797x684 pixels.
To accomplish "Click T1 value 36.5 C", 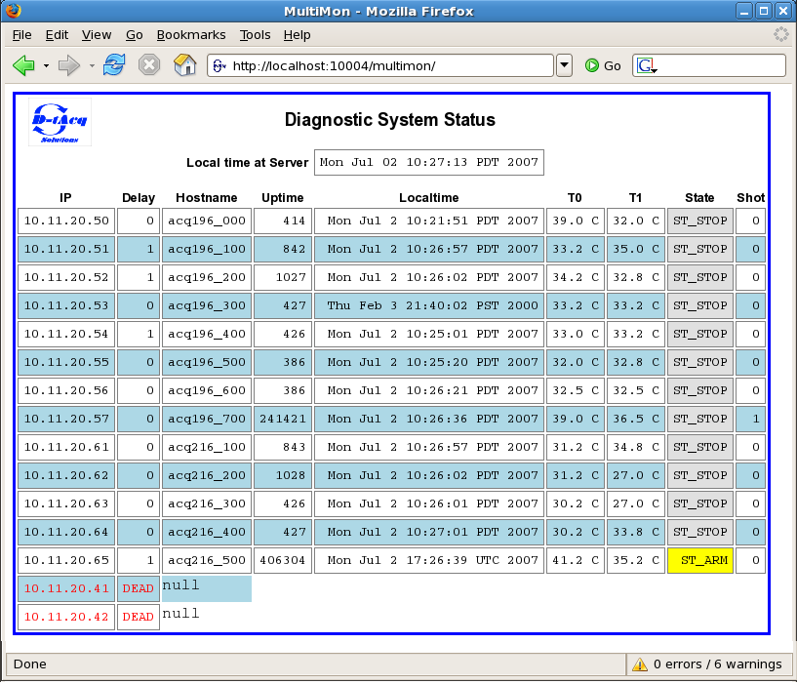I will [x=636, y=419].
